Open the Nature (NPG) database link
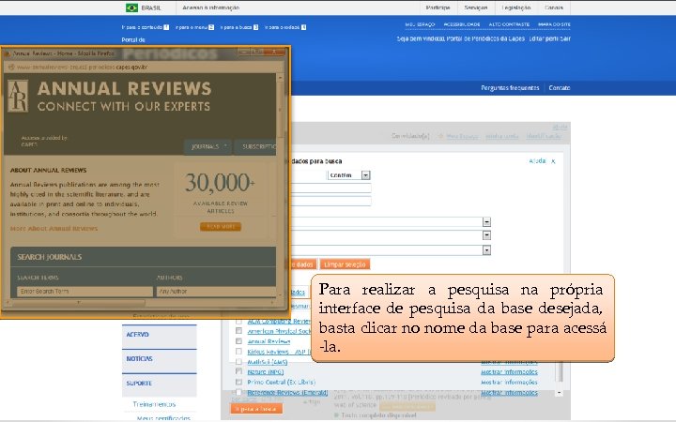The image size is (676, 422). tap(265, 371)
